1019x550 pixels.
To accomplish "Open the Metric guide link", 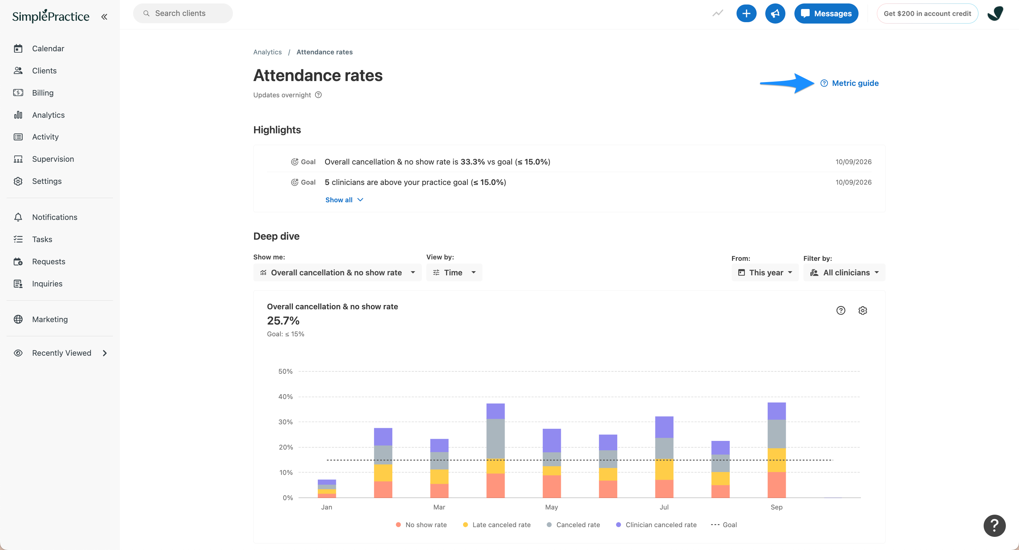I will (x=849, y=83).
